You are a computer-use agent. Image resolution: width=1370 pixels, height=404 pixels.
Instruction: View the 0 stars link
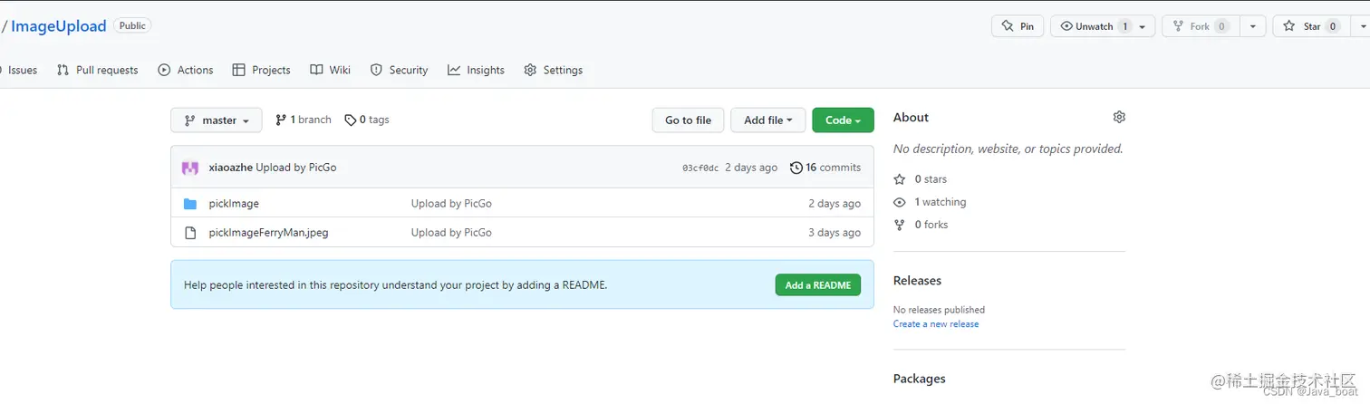(921, 179)
